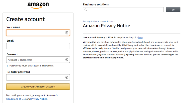
Task: Click the magnifier icon in the search box
Action: pyautogui.click(x=86, y=10)
